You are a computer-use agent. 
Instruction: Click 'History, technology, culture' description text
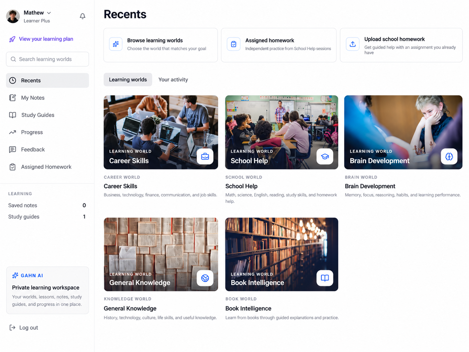160,318
